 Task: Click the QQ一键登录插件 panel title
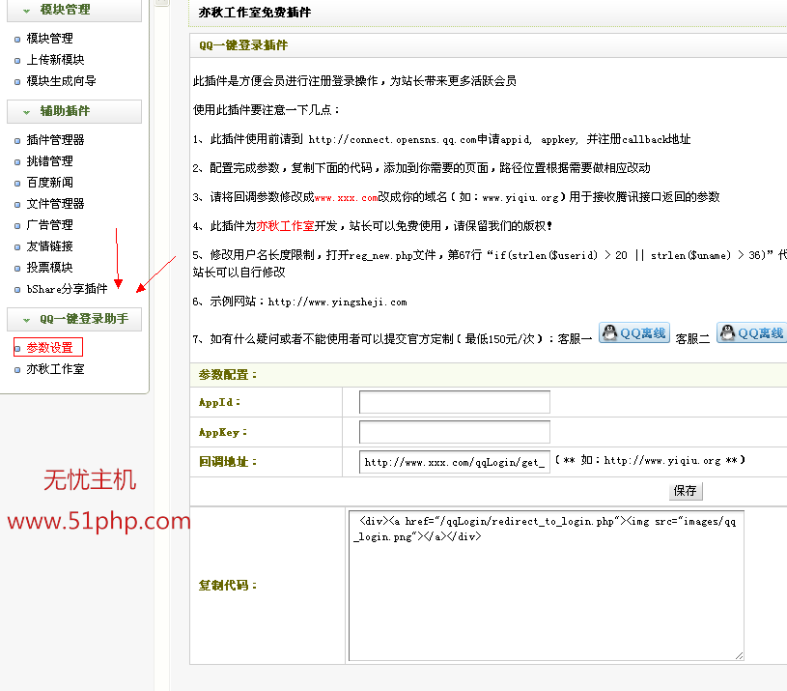(x=243, y=45)
